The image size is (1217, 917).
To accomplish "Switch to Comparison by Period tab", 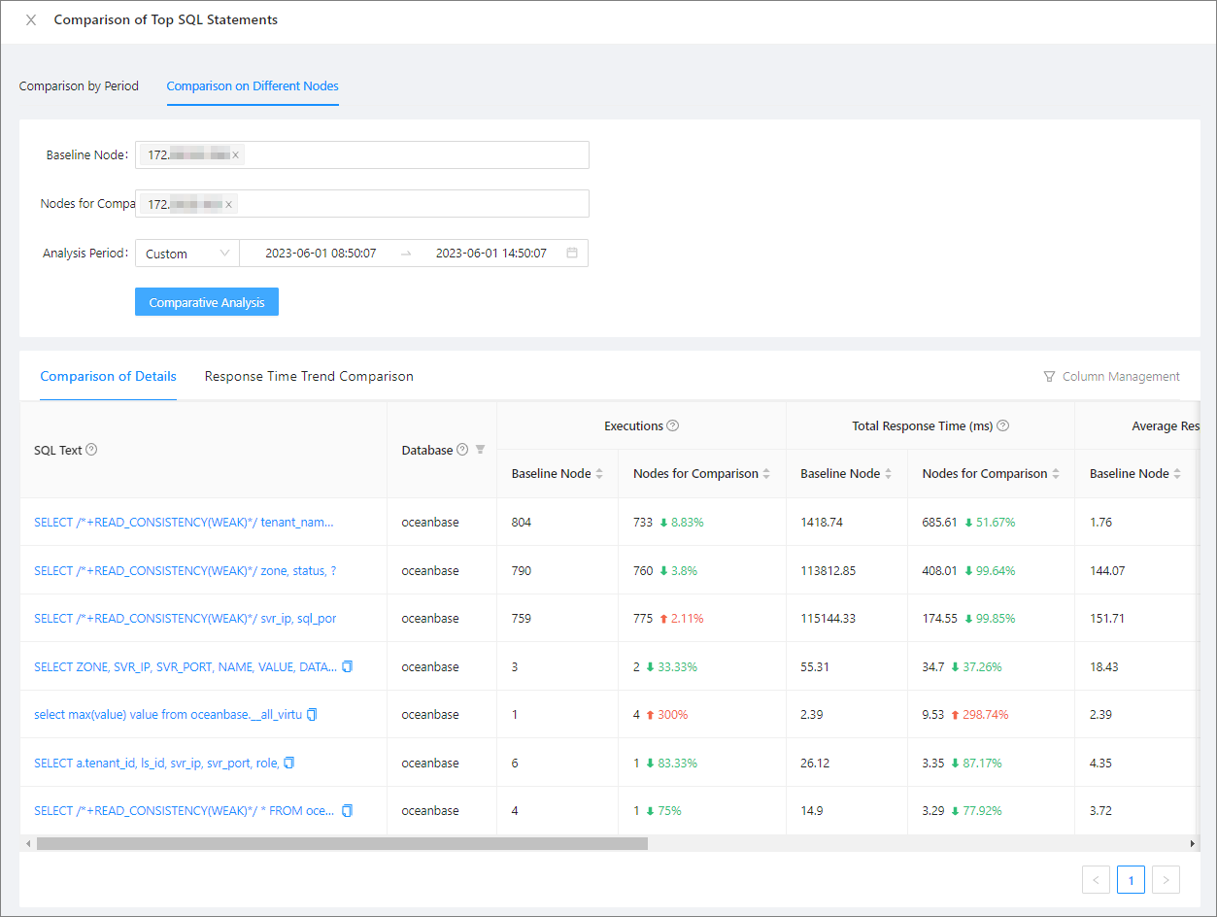I will (x=79, y=85).
